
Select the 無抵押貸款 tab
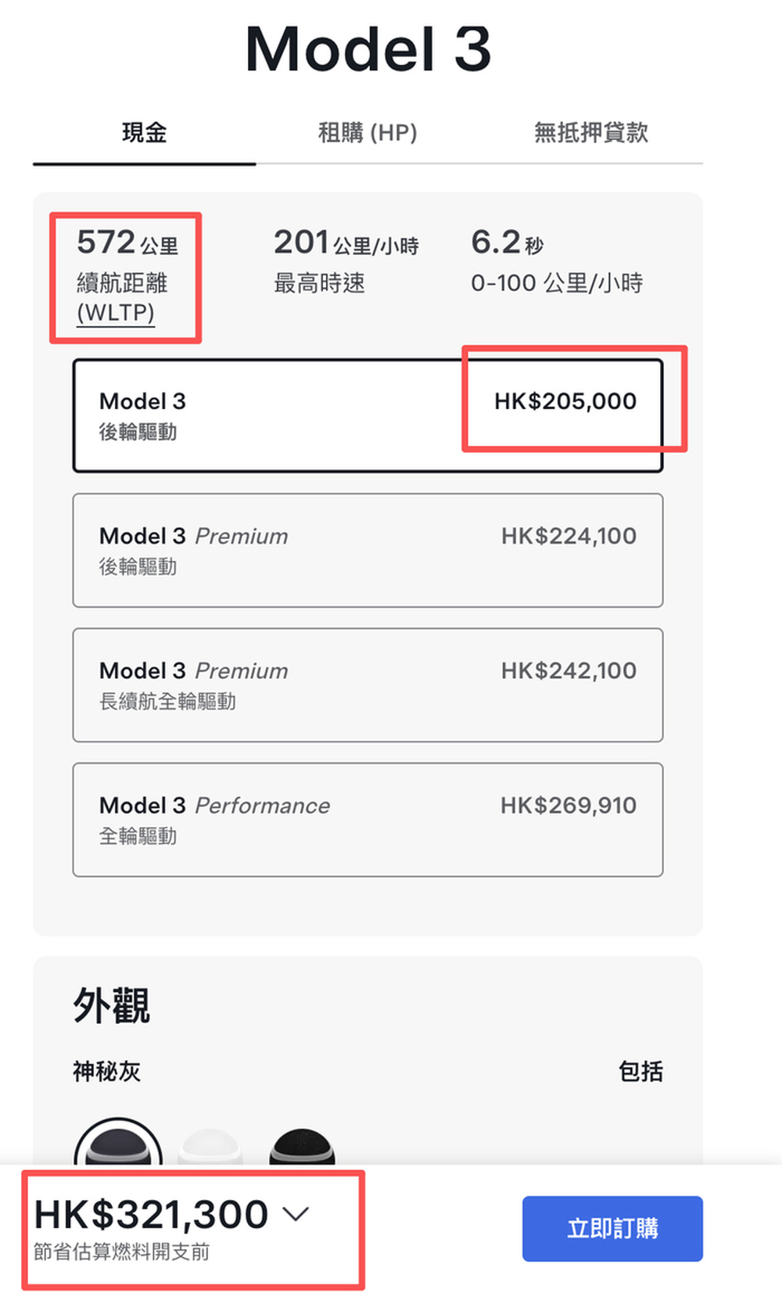click(x=591, y=133)
